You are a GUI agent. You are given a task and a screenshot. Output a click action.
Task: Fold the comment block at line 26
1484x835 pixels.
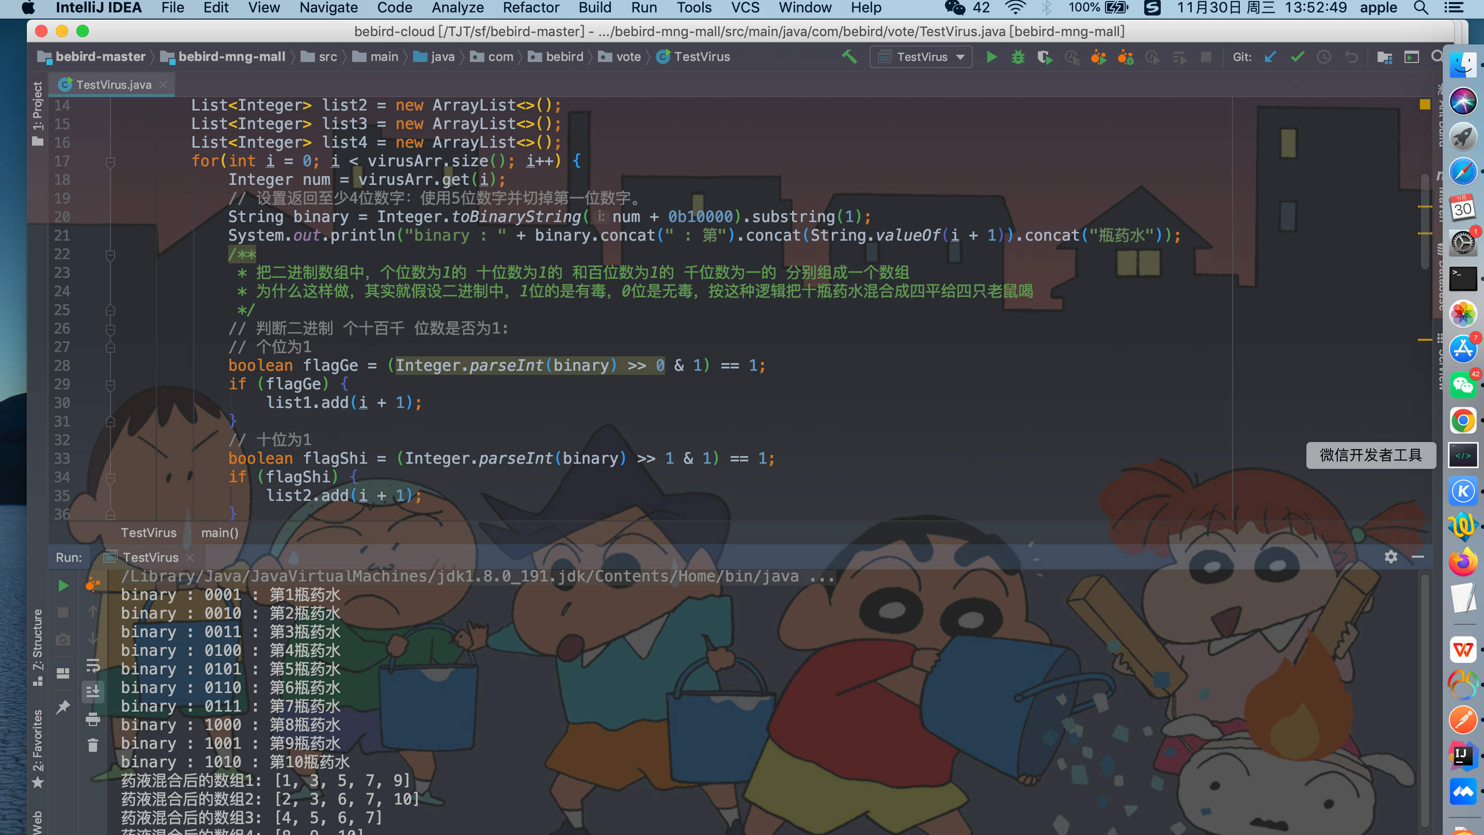click(x=110, y=329)
